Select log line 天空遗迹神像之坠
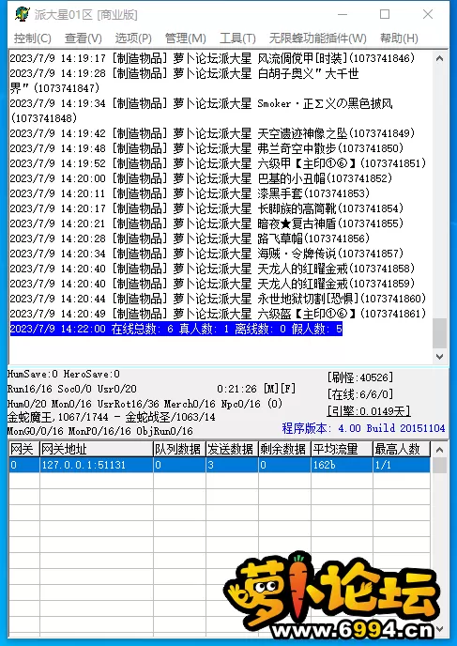 click(212, 133)
